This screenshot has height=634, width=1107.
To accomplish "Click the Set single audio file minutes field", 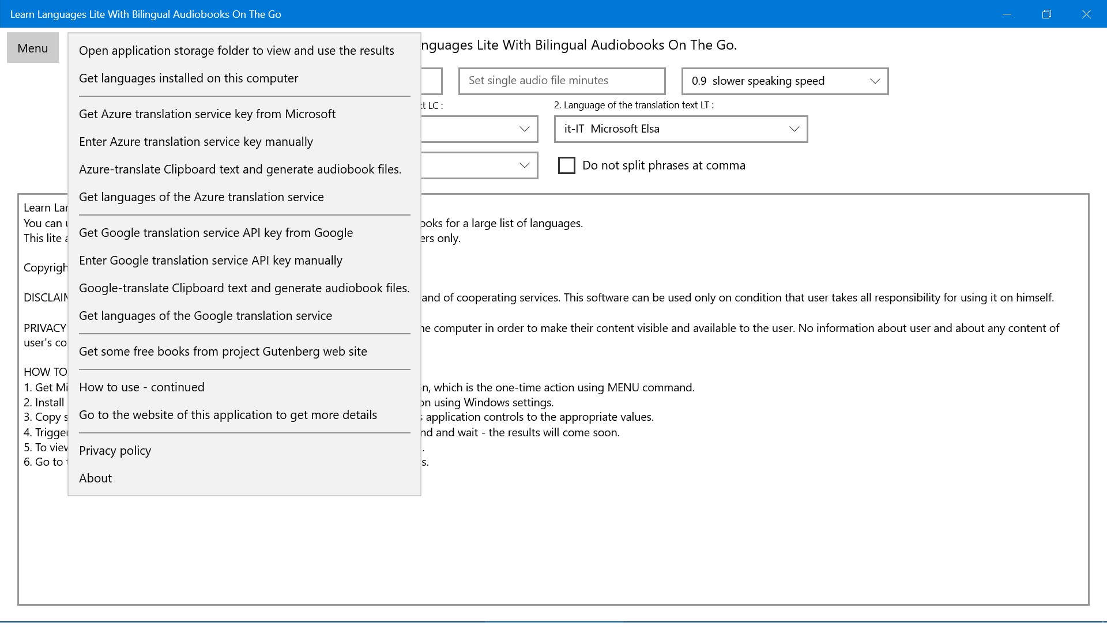I will pyautogui.click(x=562, y=81).
